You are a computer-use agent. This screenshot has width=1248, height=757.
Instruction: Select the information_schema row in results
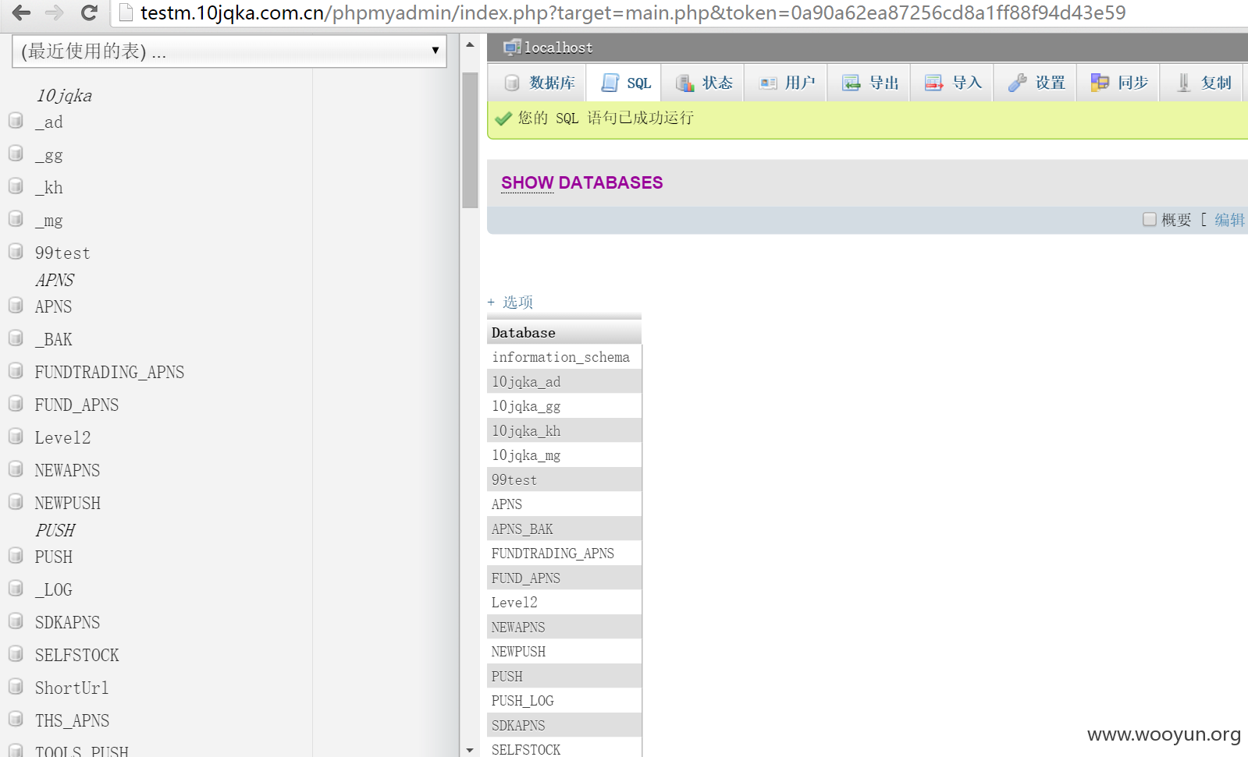pyautogui.click(x=564, y=357)
